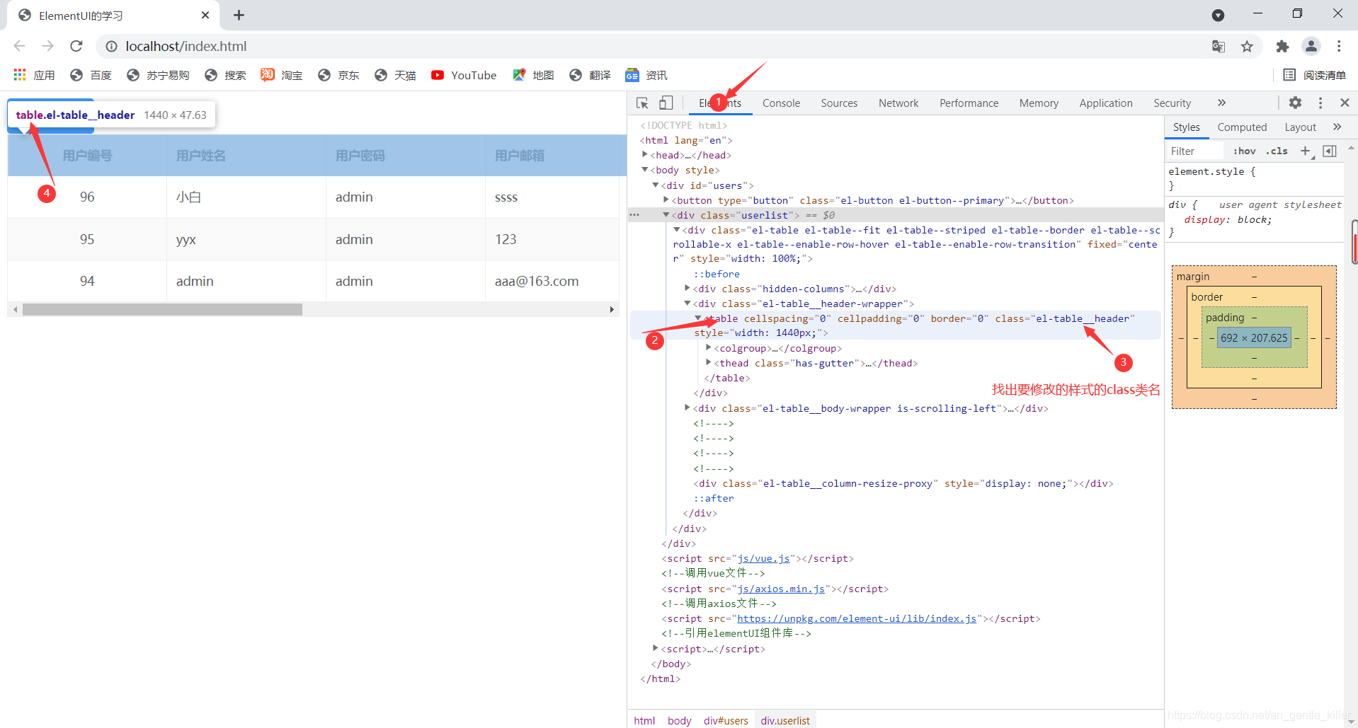1358x728 pixels.
Task: Click the 用户姓名 column header
Action: 246,156
